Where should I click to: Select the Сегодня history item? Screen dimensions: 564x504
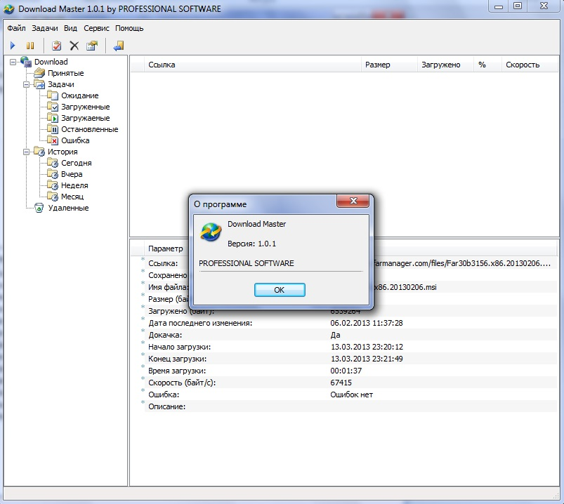(x=76, y=163)
